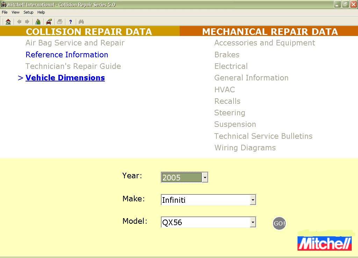Click the Wiring Diagrams entry
Screen dimensions: 358x258
[245, 148]
